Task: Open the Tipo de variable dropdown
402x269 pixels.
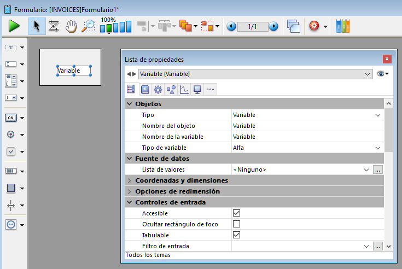Action: tap(377, 148)
